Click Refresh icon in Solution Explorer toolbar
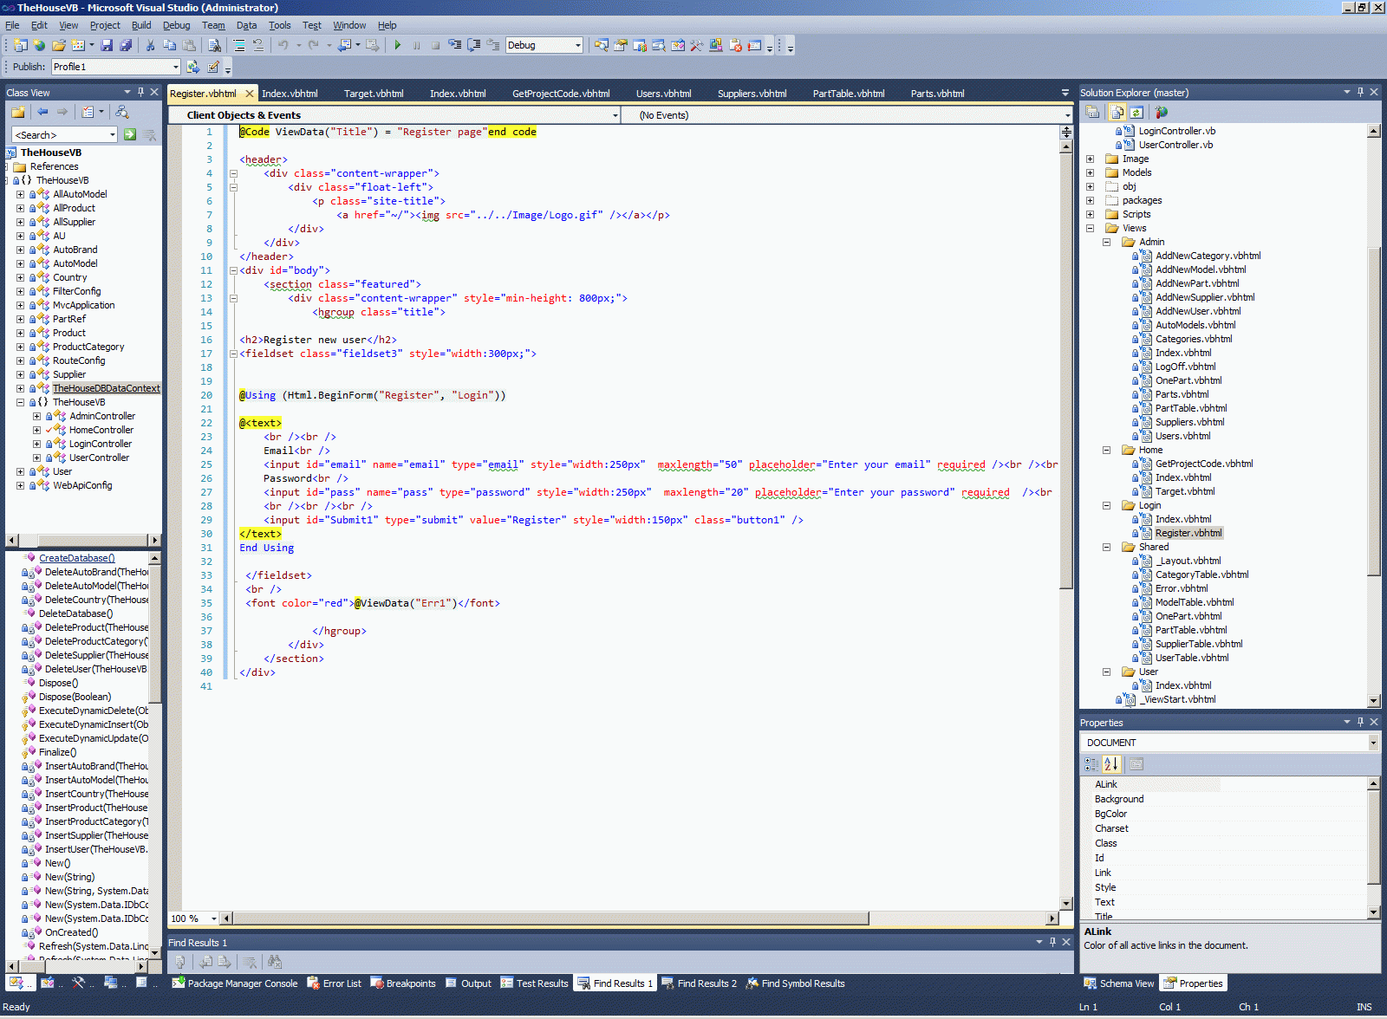The image size is (1387, 1019). click(x=1136, y=113)
